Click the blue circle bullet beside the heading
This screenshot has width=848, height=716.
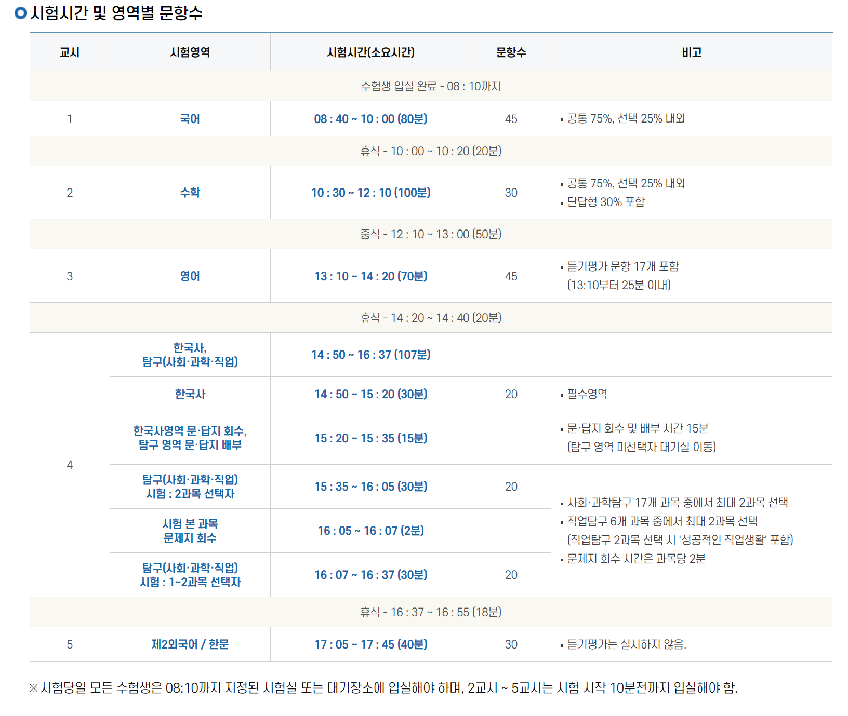[x=21, y=13]
